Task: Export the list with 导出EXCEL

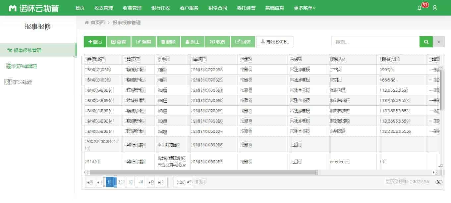Action: coord(275,42)
